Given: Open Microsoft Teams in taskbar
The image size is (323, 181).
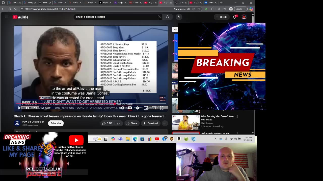Looking at the screenshot, I should 120,139.
